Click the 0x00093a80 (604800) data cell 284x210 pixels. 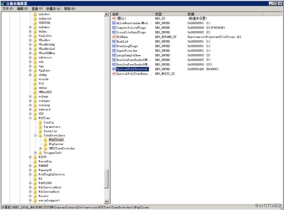pyautogui.click(x=203, y=69)
